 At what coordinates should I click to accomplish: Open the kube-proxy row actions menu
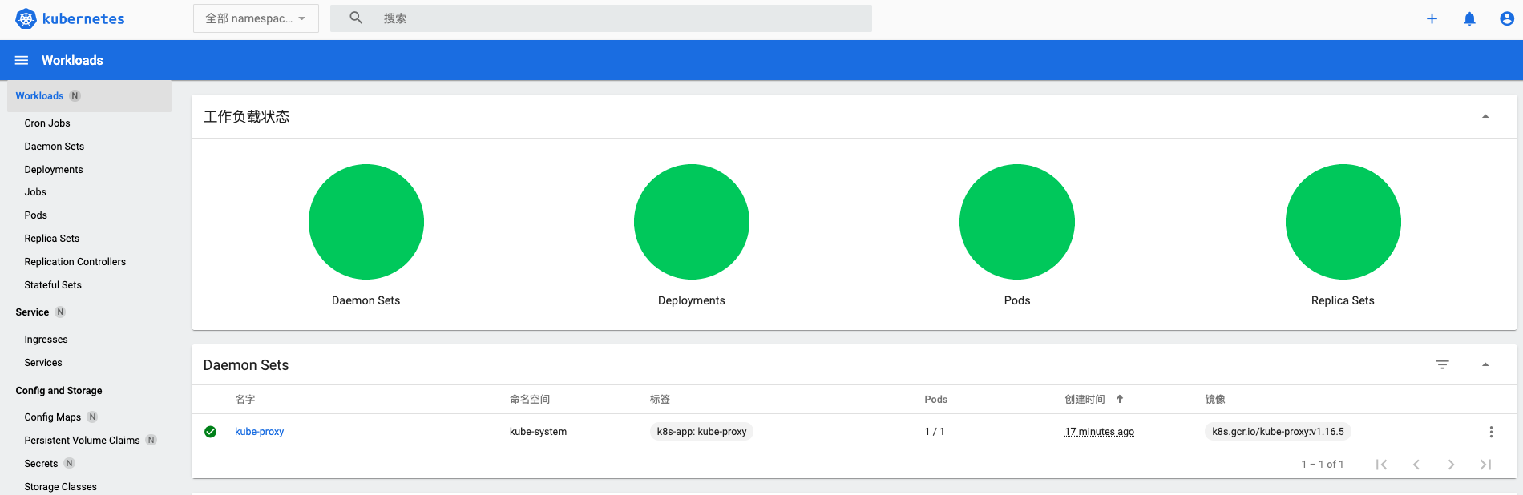pyautogui.click(x=1491, y=432)
